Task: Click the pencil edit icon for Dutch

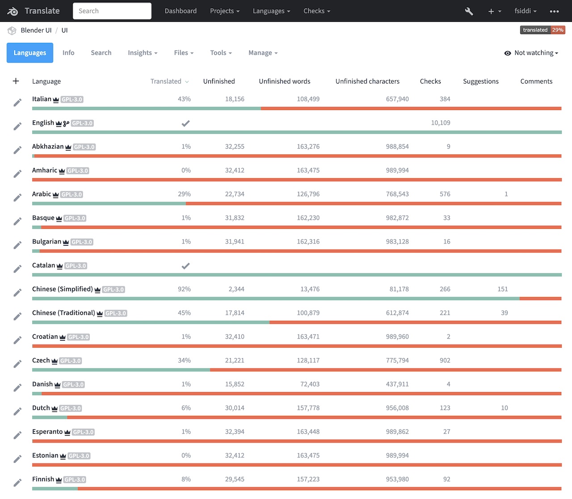Action: [17, 411]
